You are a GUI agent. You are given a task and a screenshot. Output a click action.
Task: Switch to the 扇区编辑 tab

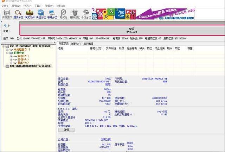[x=88, y=44]
